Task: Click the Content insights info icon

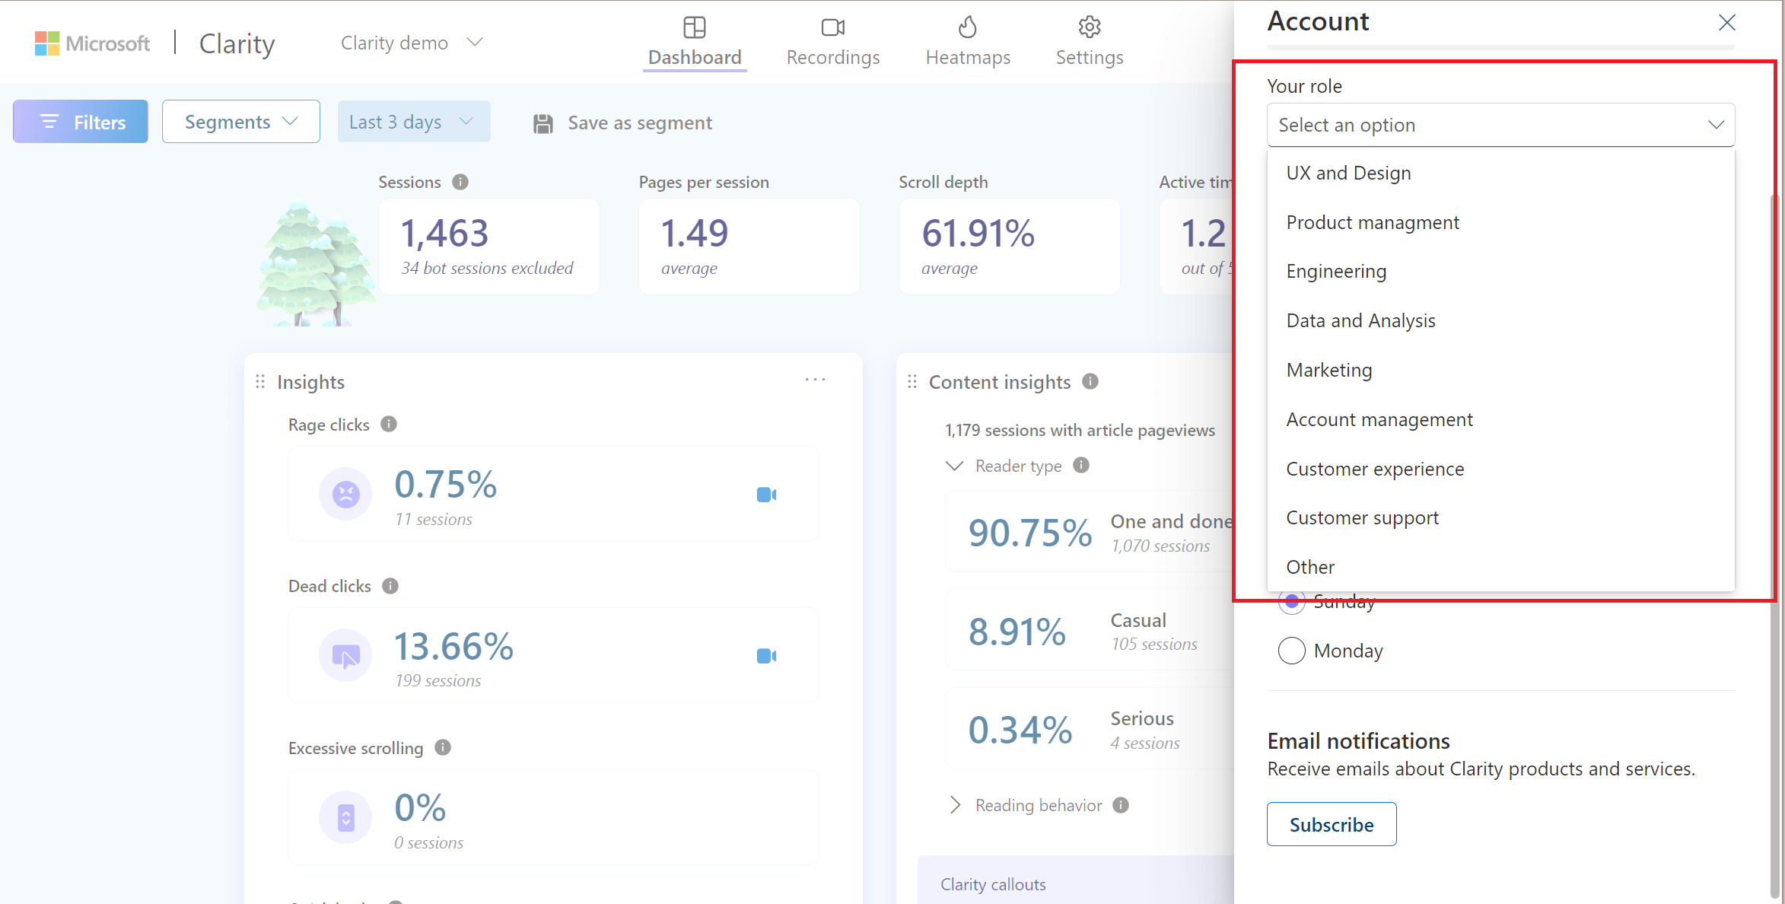Action: tap(1090, 381)
